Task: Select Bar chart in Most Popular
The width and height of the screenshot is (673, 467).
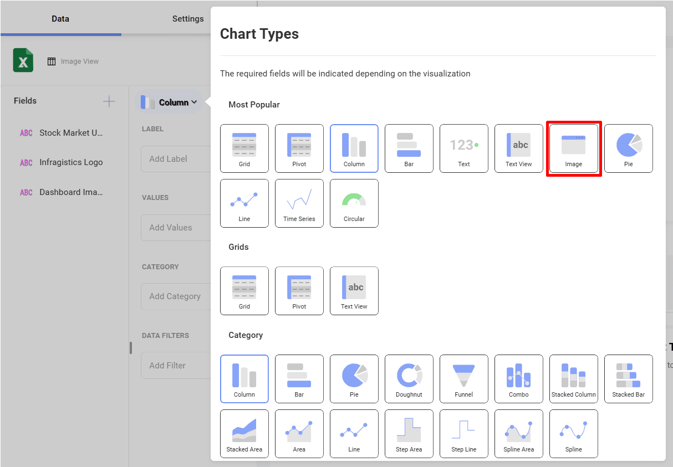Action: [409, 148]
